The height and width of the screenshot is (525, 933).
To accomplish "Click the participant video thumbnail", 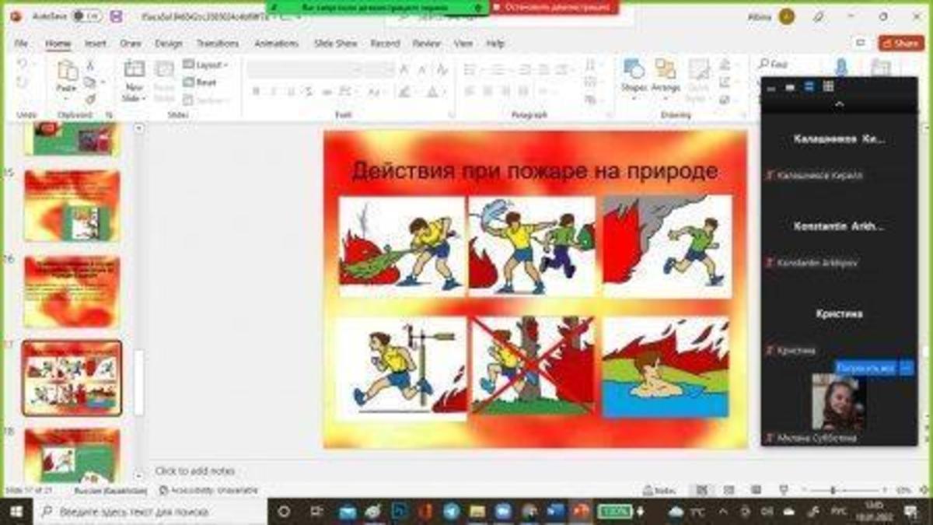I will pos(839,403).
